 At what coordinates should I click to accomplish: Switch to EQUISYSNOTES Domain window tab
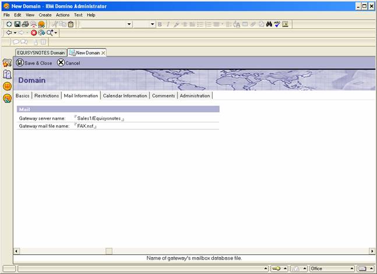[41, 52]
